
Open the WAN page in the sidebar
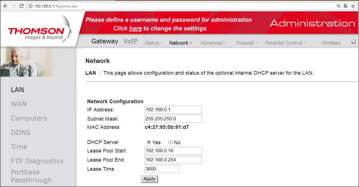click(x=19, y=104)
